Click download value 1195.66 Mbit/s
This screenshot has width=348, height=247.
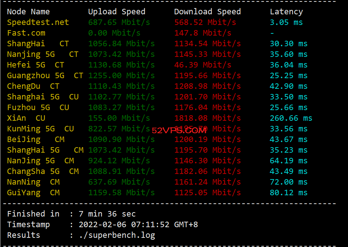(x=208, y=76)
